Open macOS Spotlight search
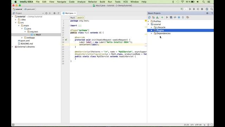This screenshot has width=225, height=127. 204,2
